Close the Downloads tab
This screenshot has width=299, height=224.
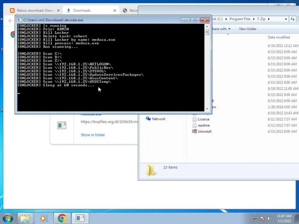pos(114,10)
